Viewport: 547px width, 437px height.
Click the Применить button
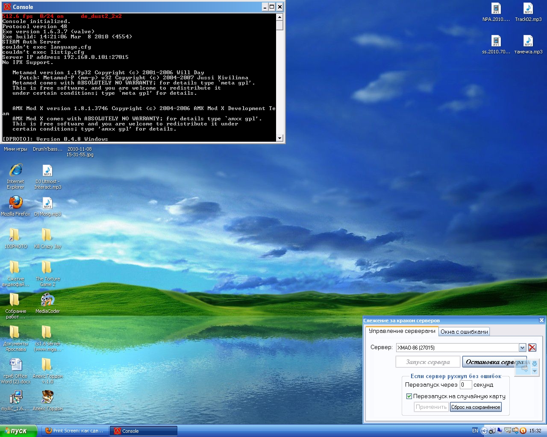pos(431,407)
